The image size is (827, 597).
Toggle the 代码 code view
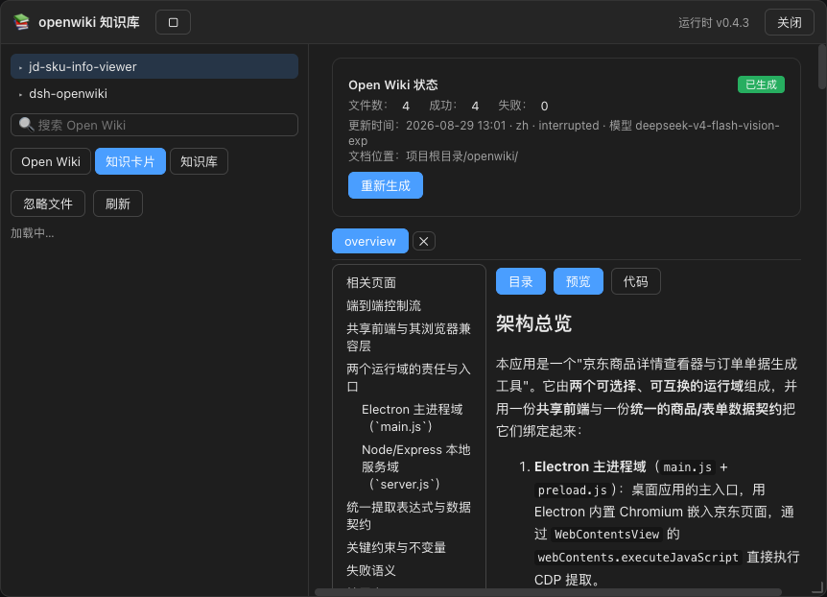(635, 281)
